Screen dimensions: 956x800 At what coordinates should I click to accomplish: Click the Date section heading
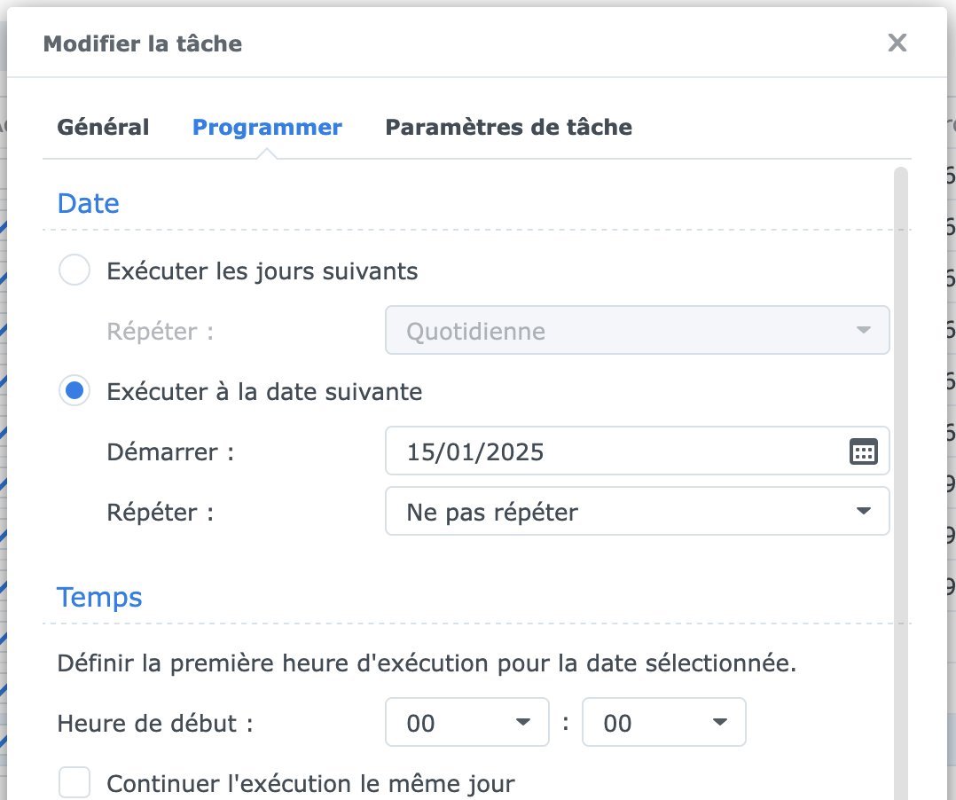[88, 204]
